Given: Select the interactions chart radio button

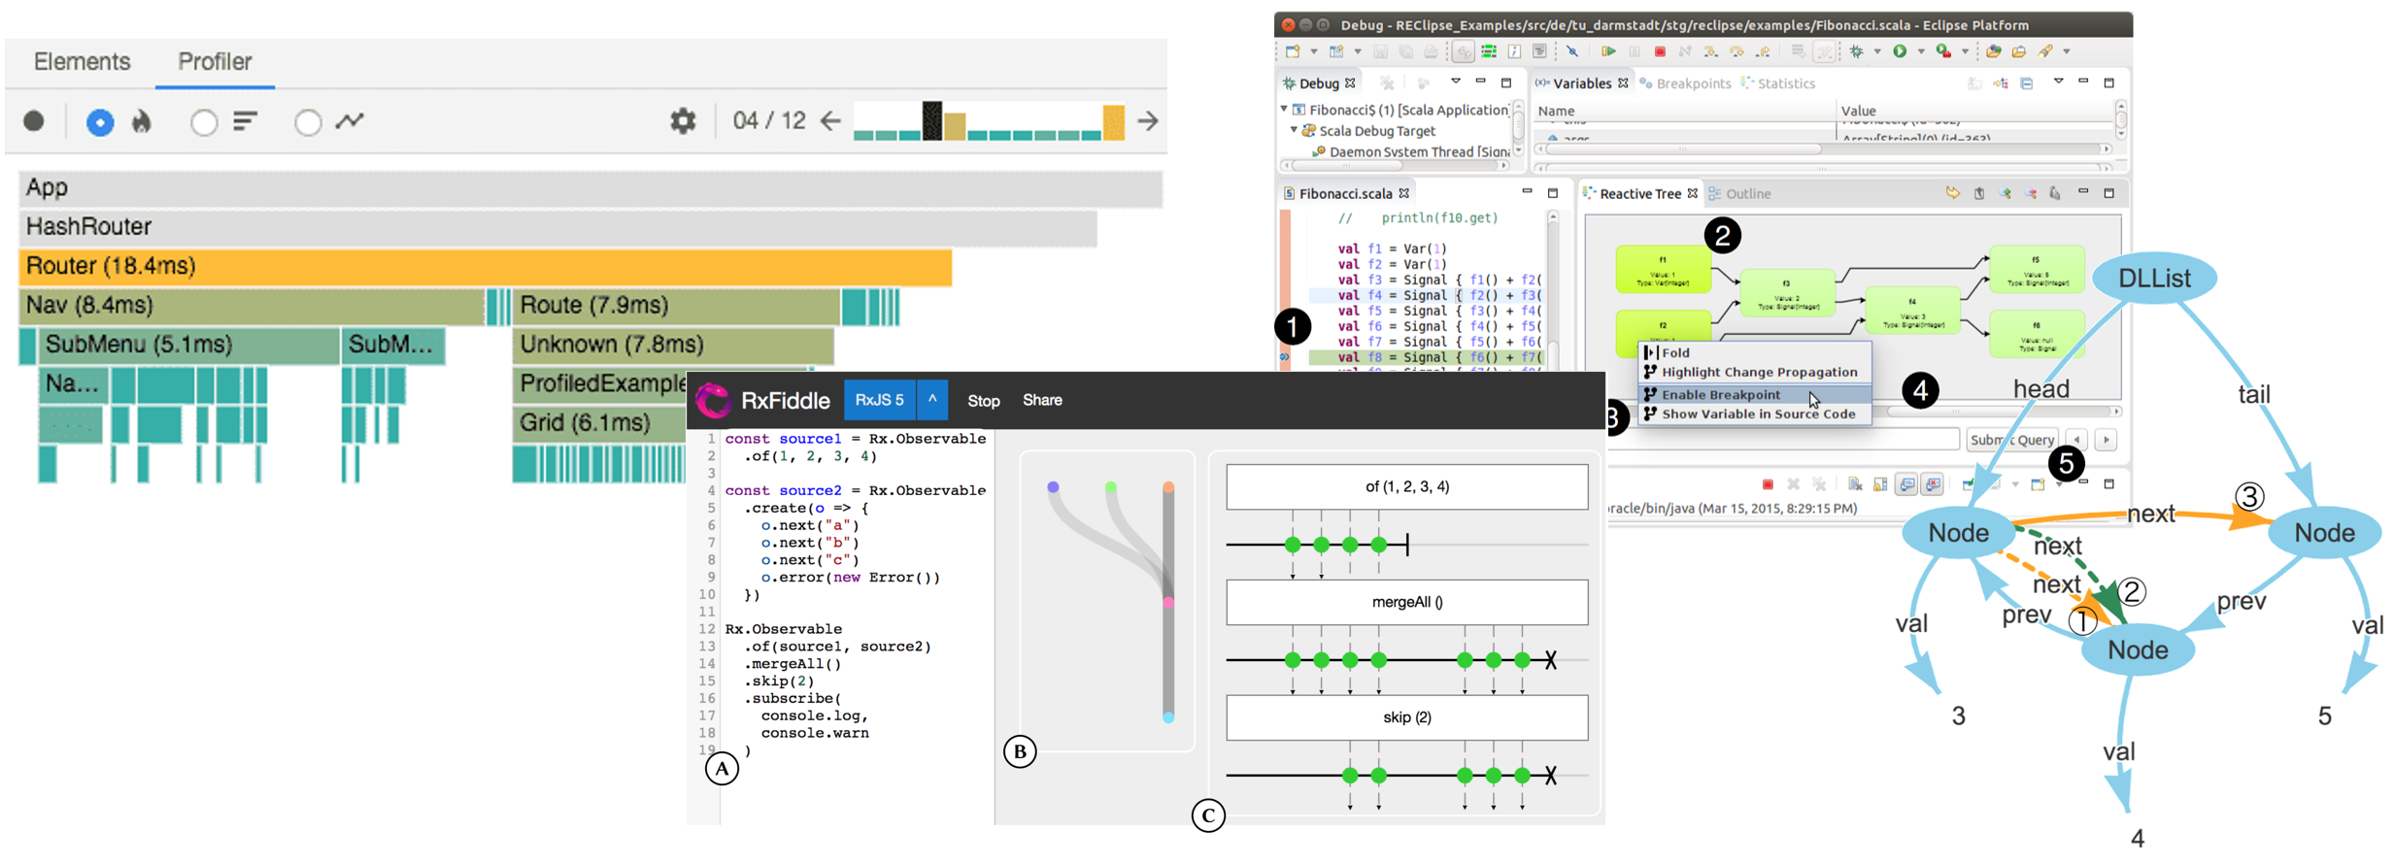Looking at the screenshot, I should 308,122.
